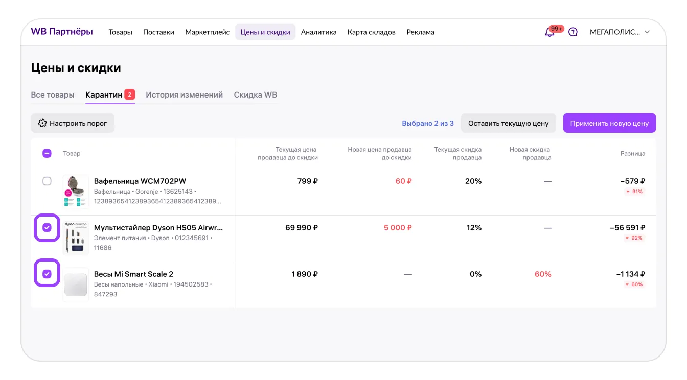The height and width of the screenshot is (380, 687).
Task: Click the red 60 ₽ new price
Action: [404, 181]
